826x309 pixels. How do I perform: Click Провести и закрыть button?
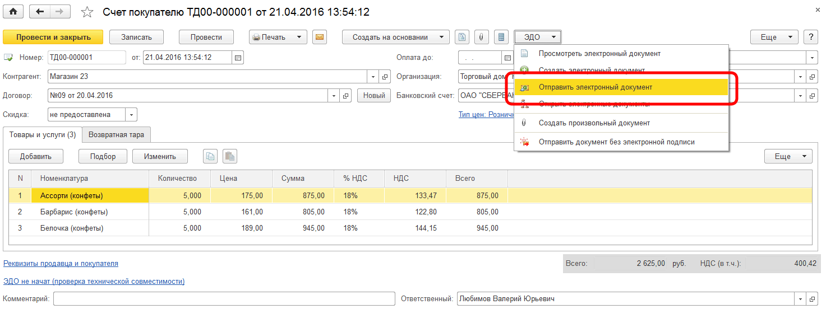pos(53,38)
